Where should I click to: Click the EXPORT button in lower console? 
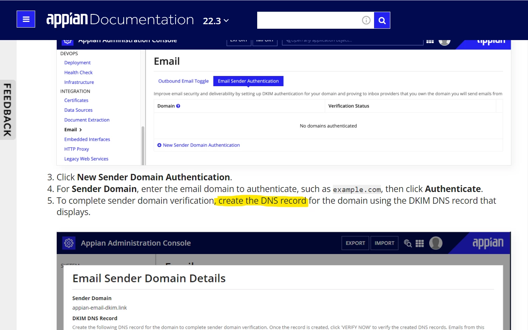click(355, 243)
